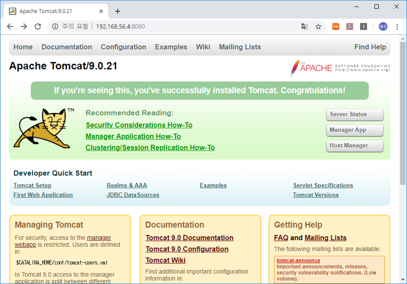Open the PDF extension icon
The height and width of the screenshot is (284, 407).
click(x=350, y=27)
